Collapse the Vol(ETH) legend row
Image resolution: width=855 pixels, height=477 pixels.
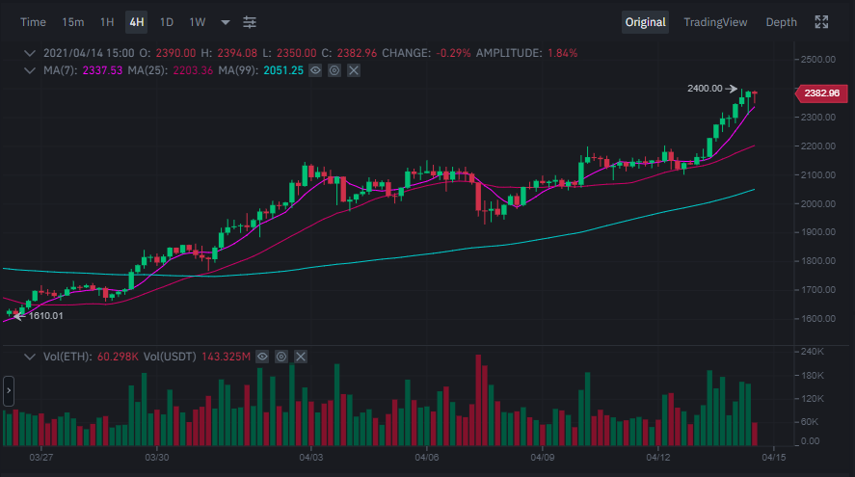click(30, 357)
